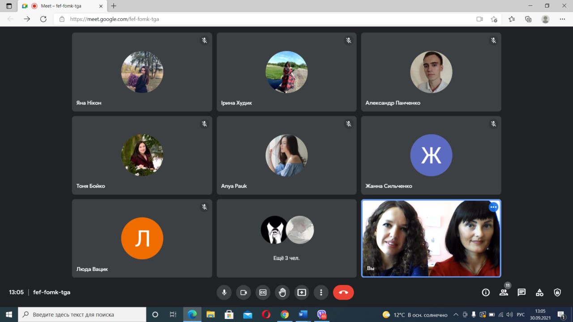Click the 'Ещё 3 чел.' participants tile
The height and width of the screenshot is (322, 573).
point(286,238)
